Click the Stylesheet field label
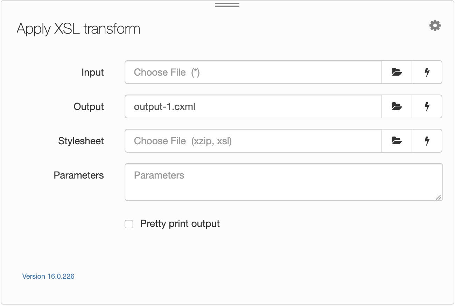Screen dimensions: 455x306 pyautogui.click(x=81, y=141)
